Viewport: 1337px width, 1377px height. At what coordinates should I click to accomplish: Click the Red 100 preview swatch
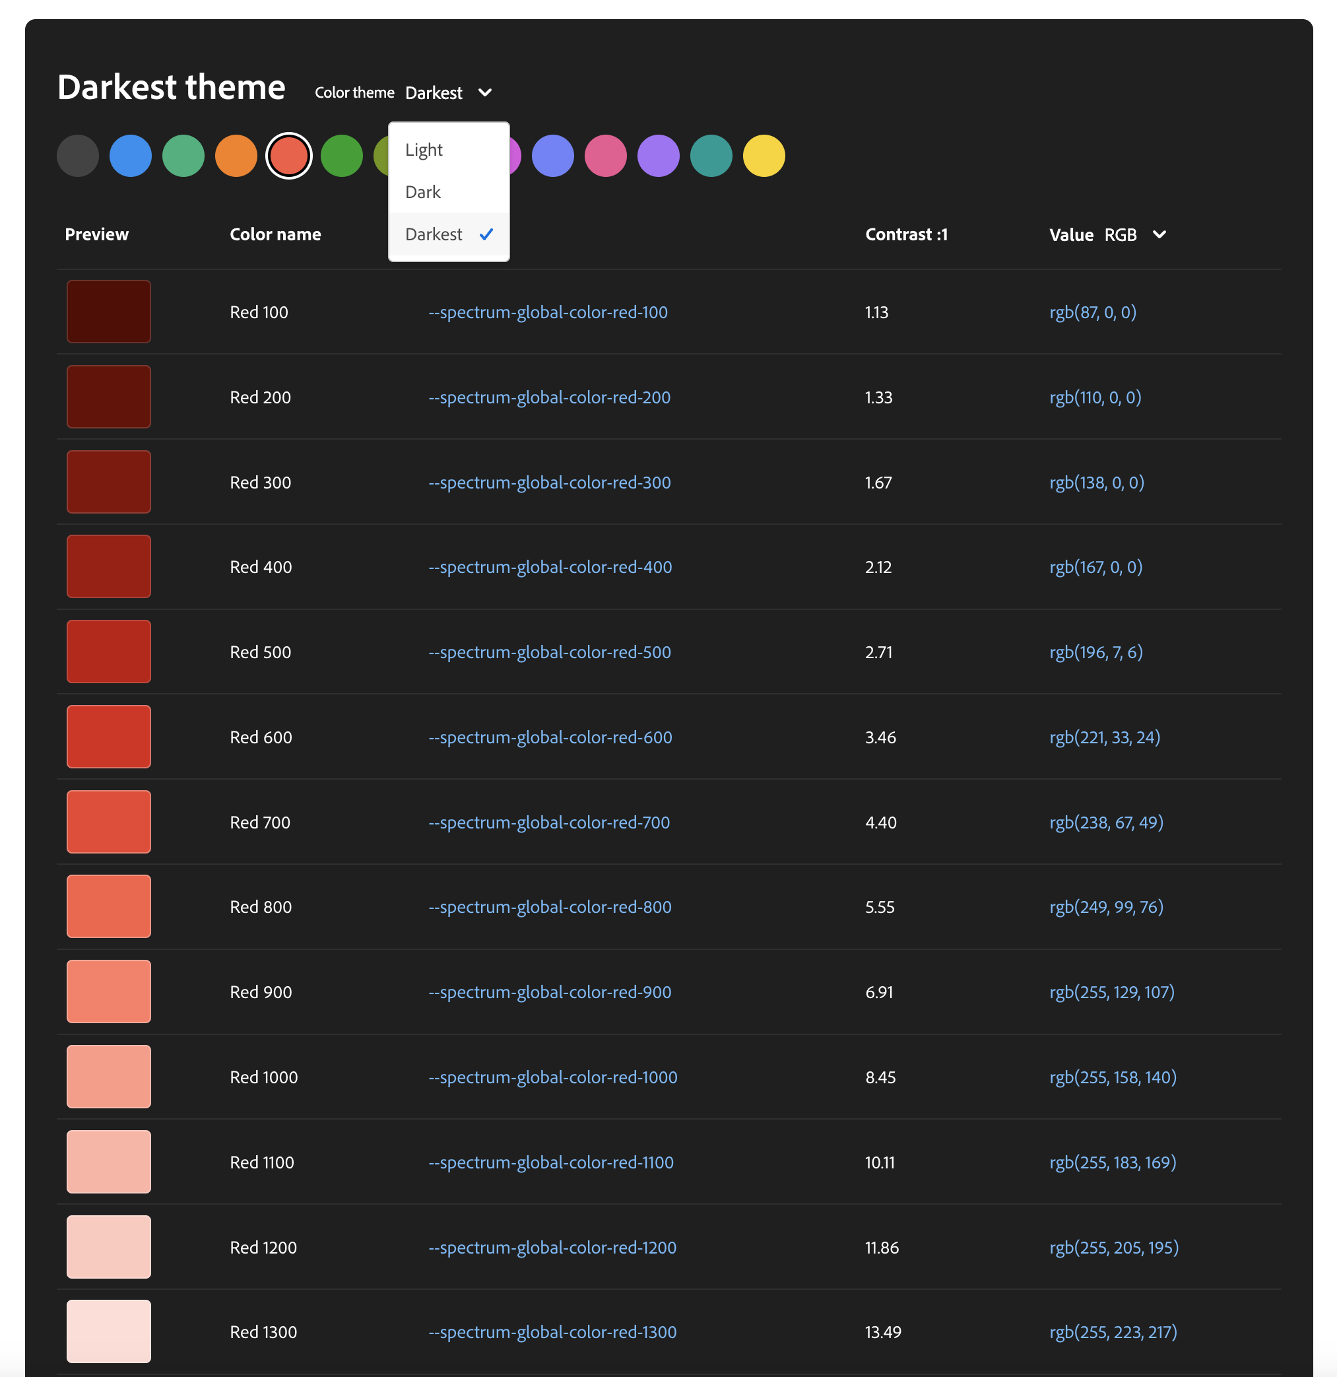coord(109,312)
